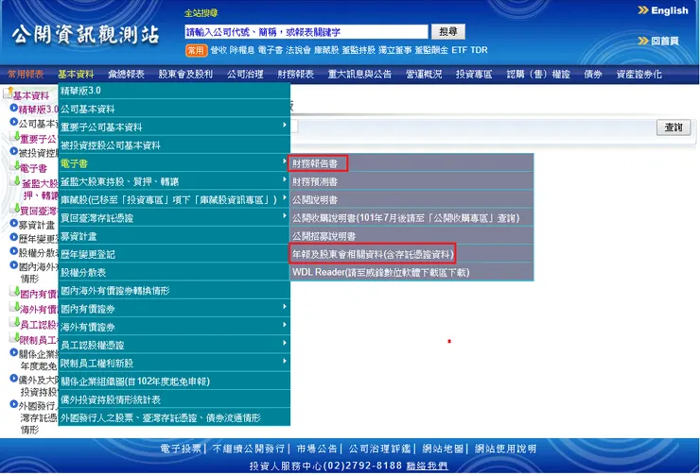Expand 董監大股東持股、質押、轉讓 submenu arrow
Screen dimensions: 700x475
pyautogui.click(x=285, y=179)
